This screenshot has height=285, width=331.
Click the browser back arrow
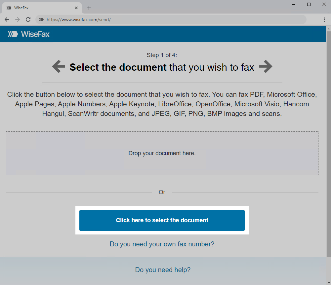7,19
